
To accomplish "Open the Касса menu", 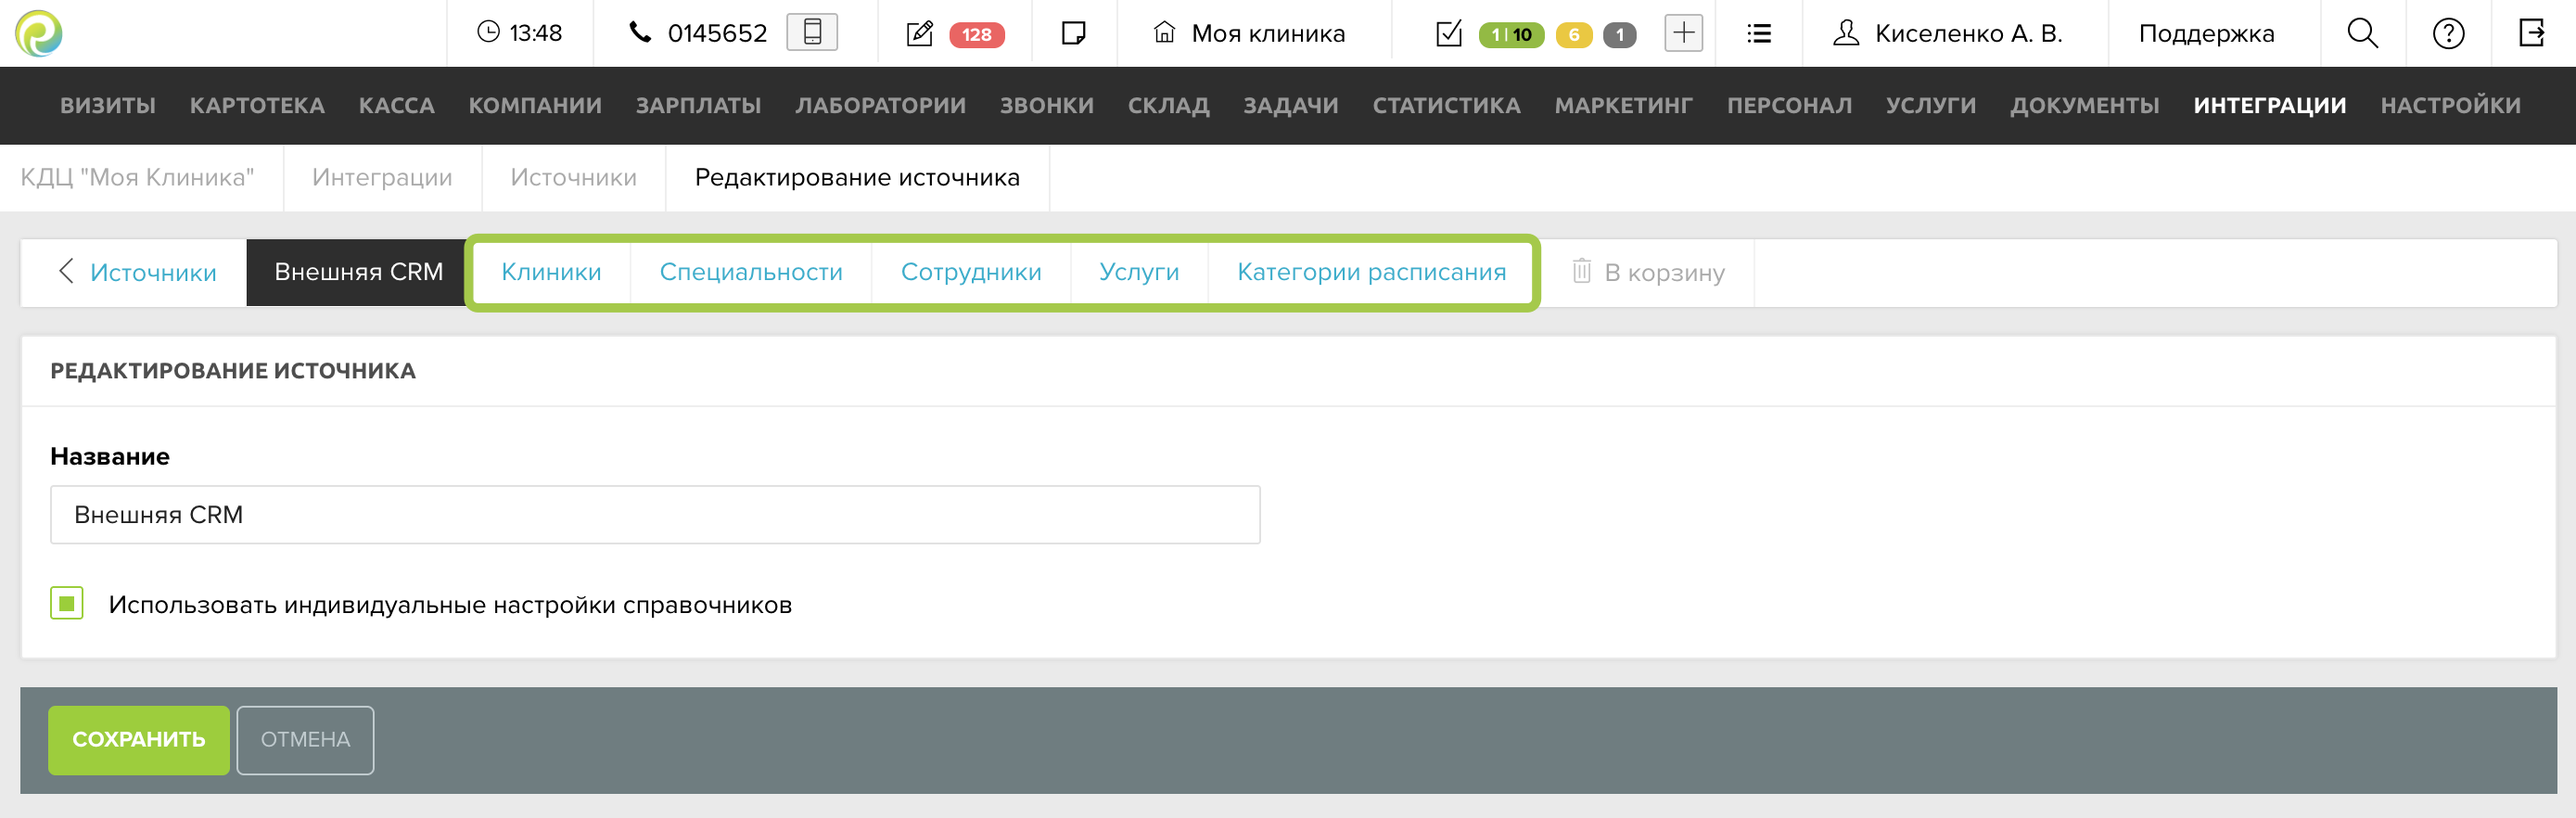I will click(397, 105).
